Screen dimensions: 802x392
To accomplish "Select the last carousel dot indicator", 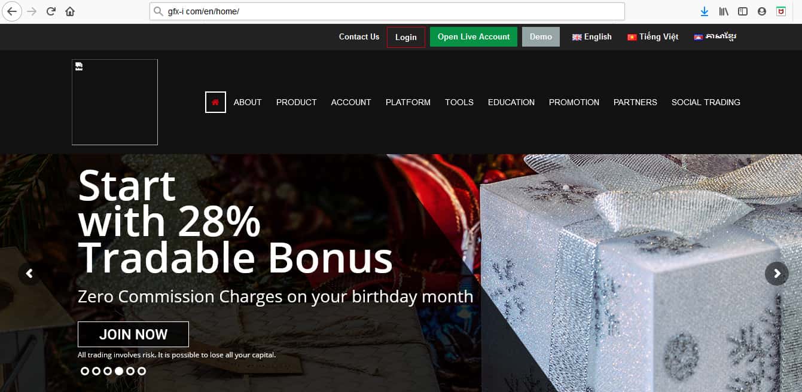I will [x=142, y=371].
